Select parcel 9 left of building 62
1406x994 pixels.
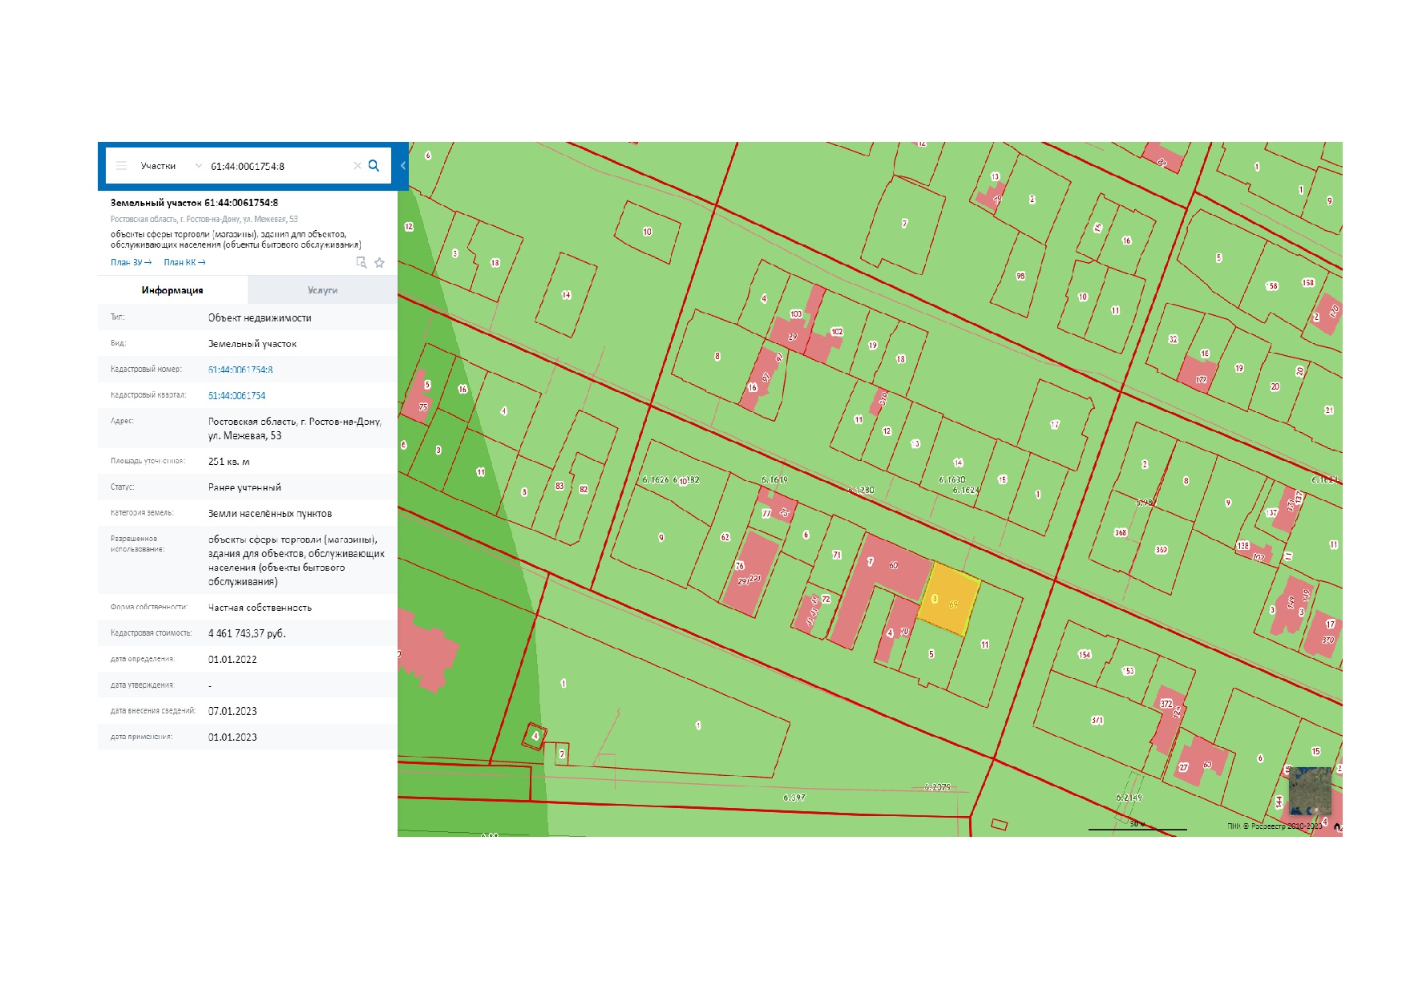[x=661, y=537]
